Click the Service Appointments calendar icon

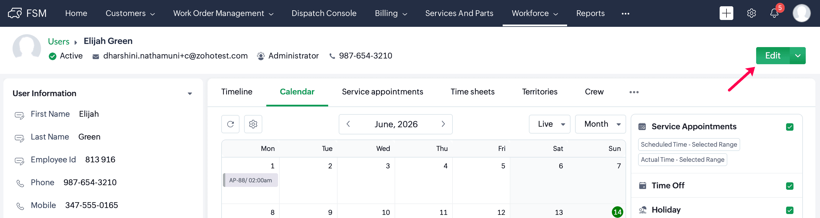click(x=642, y=126)
